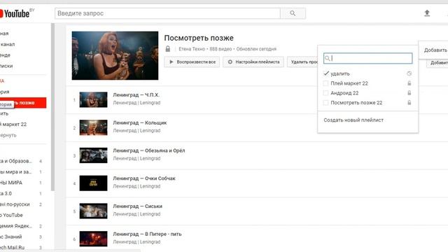Click the clock icon beside удалить
The width and height of the screenshot is (448, 252).
point(409,73)
